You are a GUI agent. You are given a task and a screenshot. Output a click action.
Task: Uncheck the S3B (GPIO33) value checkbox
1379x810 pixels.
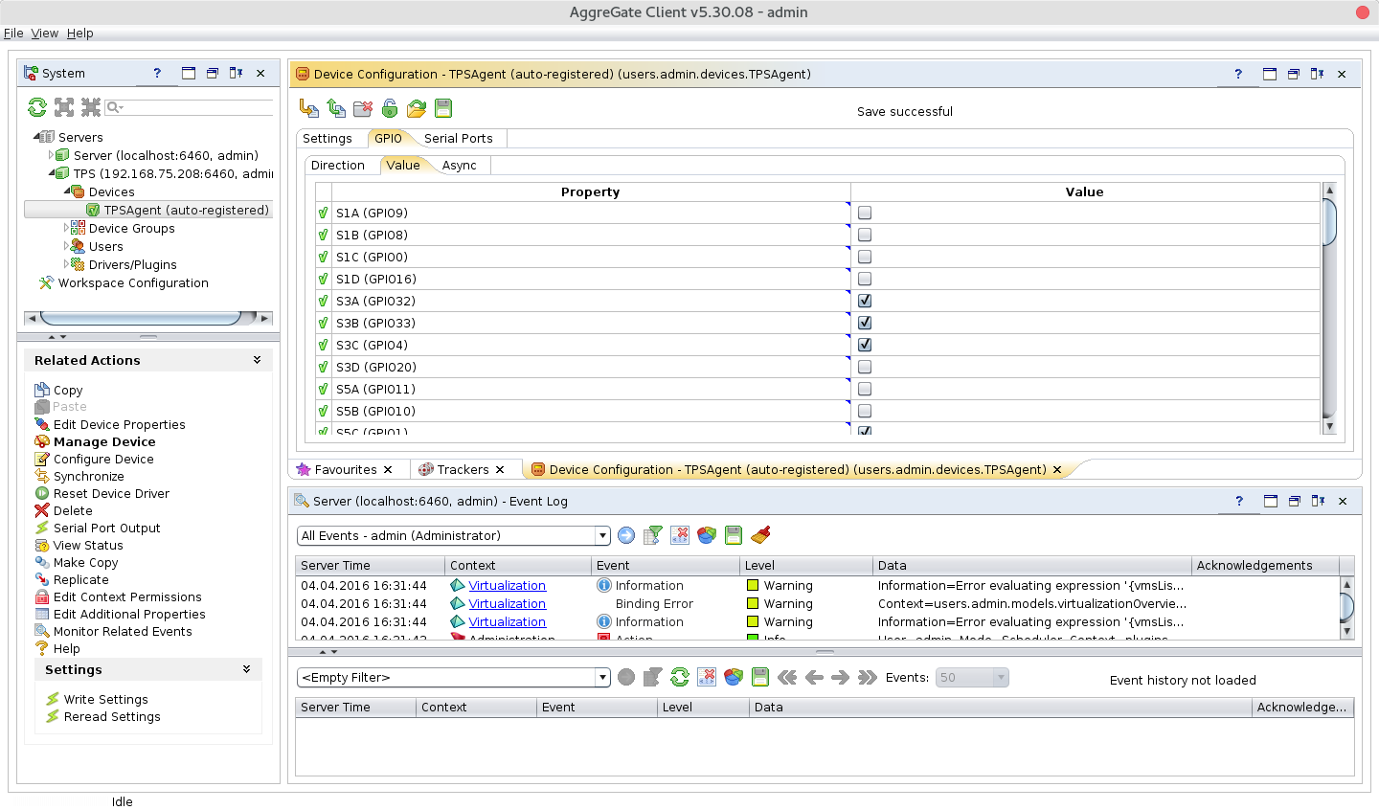(865, 323)
